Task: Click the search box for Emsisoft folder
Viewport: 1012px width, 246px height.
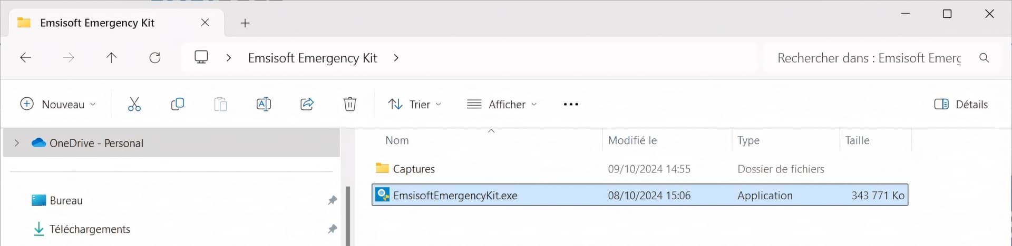Action: click(869, 58)
